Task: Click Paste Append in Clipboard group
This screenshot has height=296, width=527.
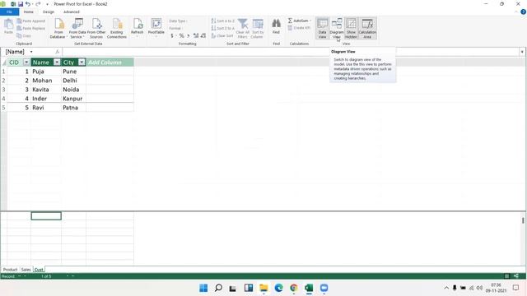Action: pyautogui.click(x=31, y=21)
